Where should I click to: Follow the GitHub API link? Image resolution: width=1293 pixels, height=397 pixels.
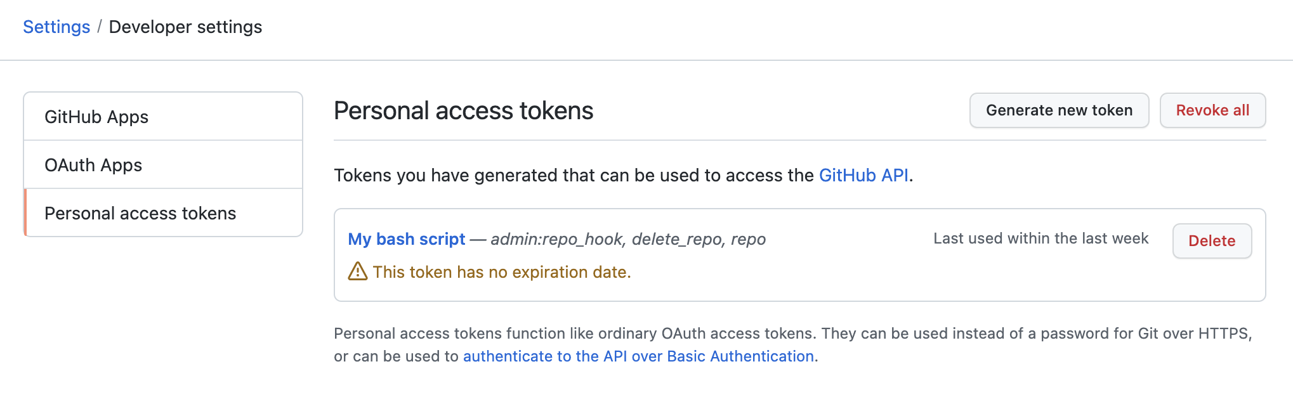[863, 175]
